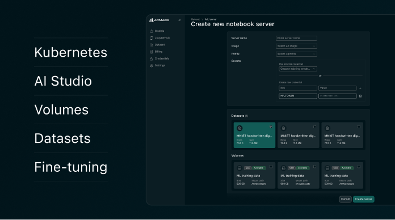Click the disk icon on the last ML training data card
The image size is (395, 220).
pos(327,168)
